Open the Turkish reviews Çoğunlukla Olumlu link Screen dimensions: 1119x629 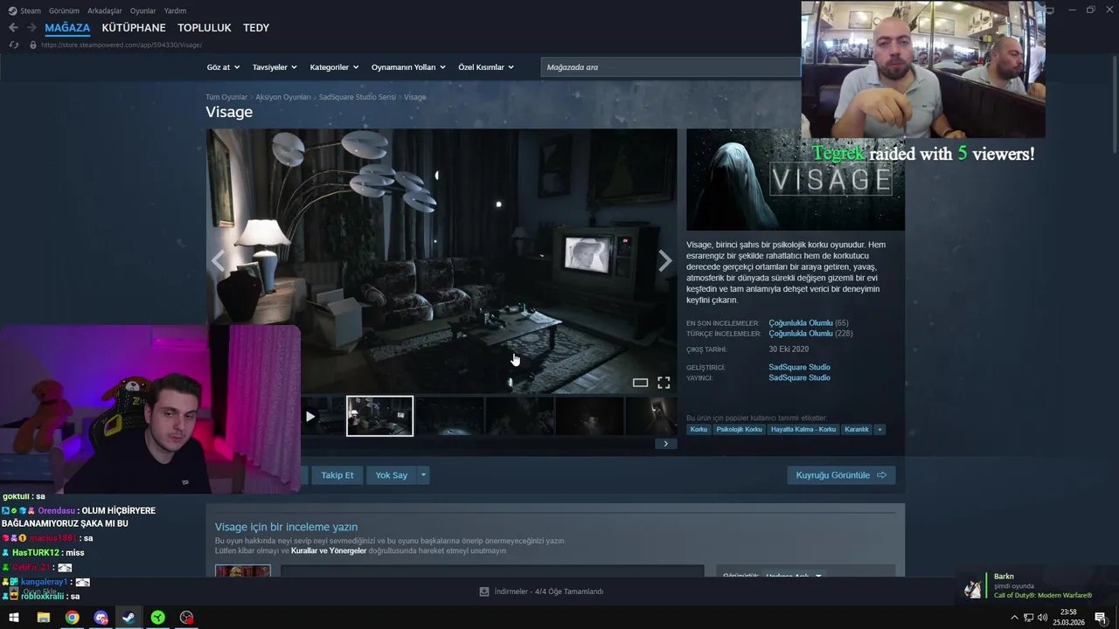point(801,334)
